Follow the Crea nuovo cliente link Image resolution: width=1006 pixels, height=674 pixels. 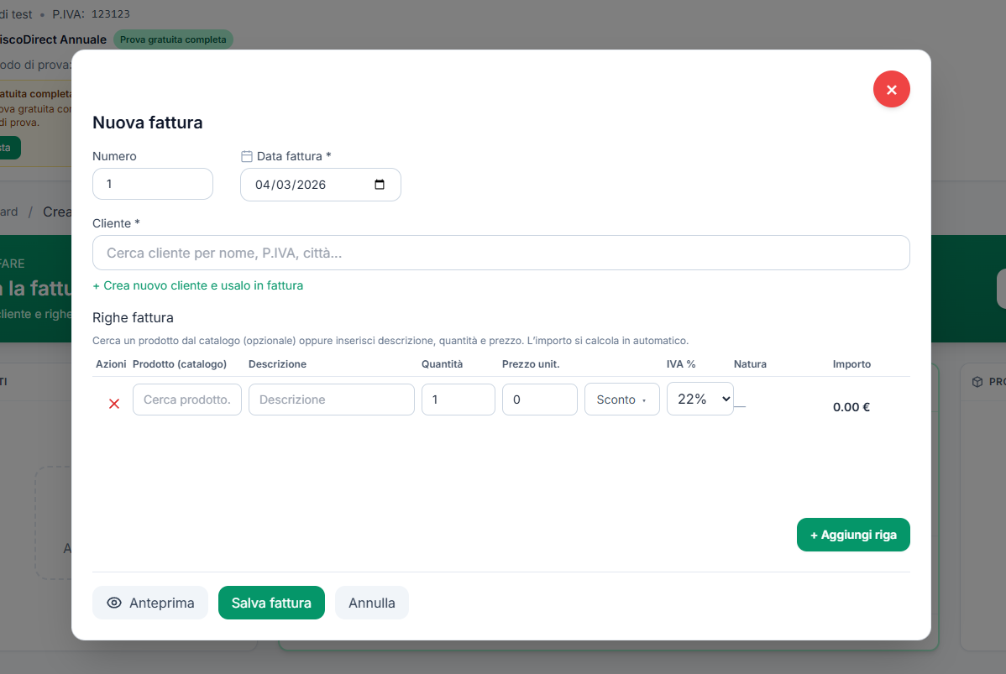click(197, 285)
